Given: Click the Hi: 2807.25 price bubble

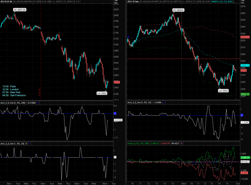Looking at the screenshot, I should click(x=20, y=10).
